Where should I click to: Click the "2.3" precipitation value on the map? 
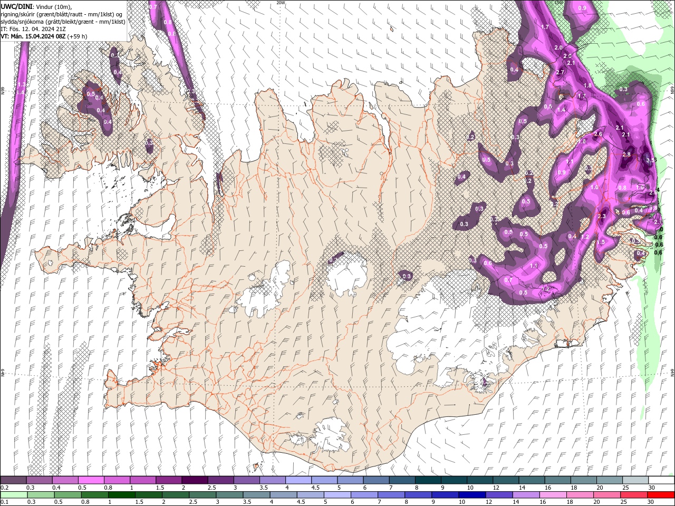[x=602, y=217]
